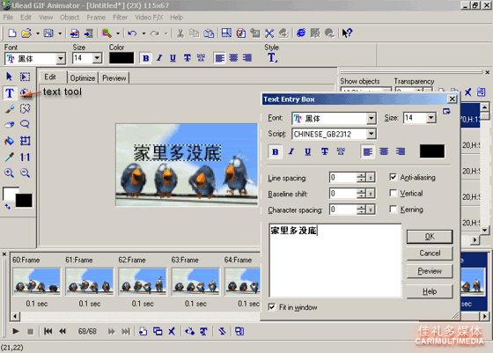Click the black background color swatch in toolbox
This screenshot has height=353, width=493.
pos(24,200)
